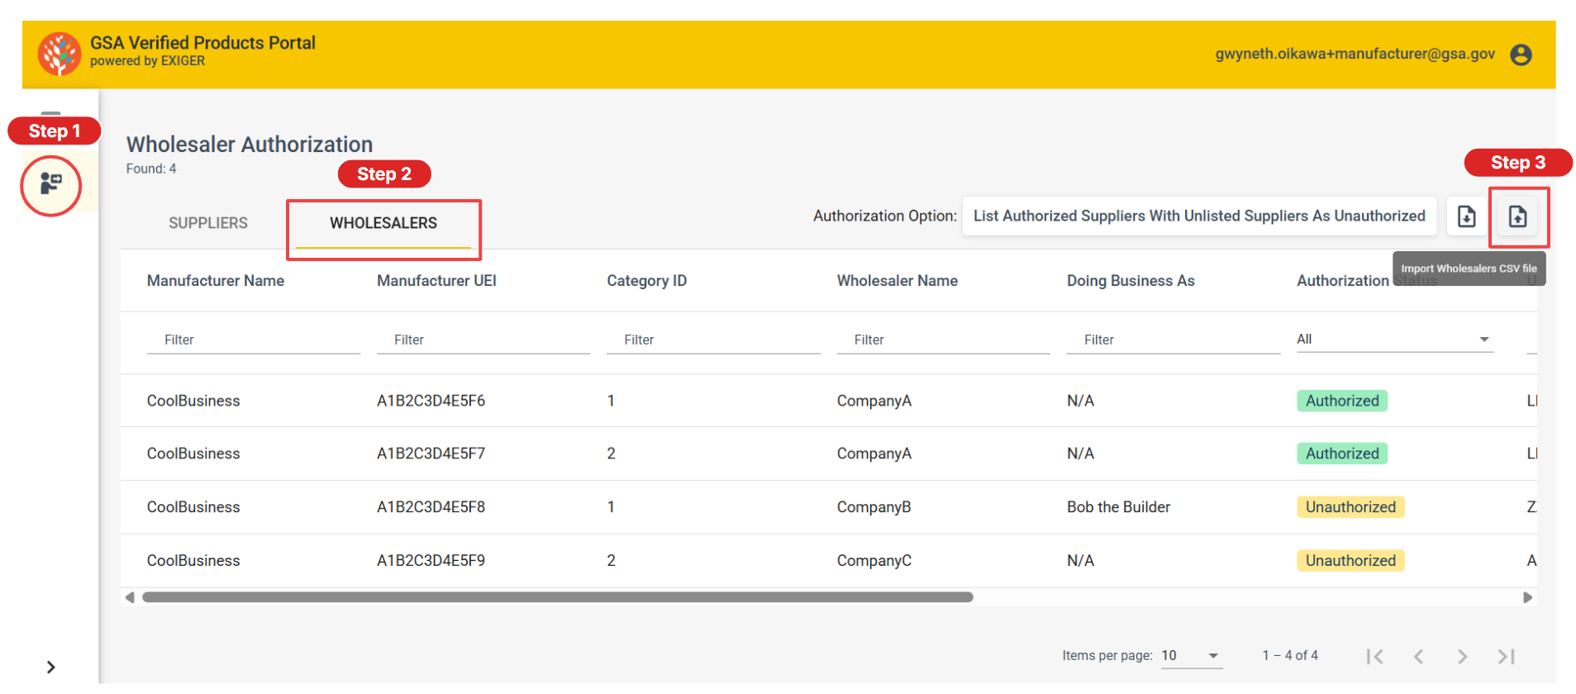Viewport: 1576px width, 694px height.
Task: Click the table's scroll left arrow
Action: tap(130, 597)
